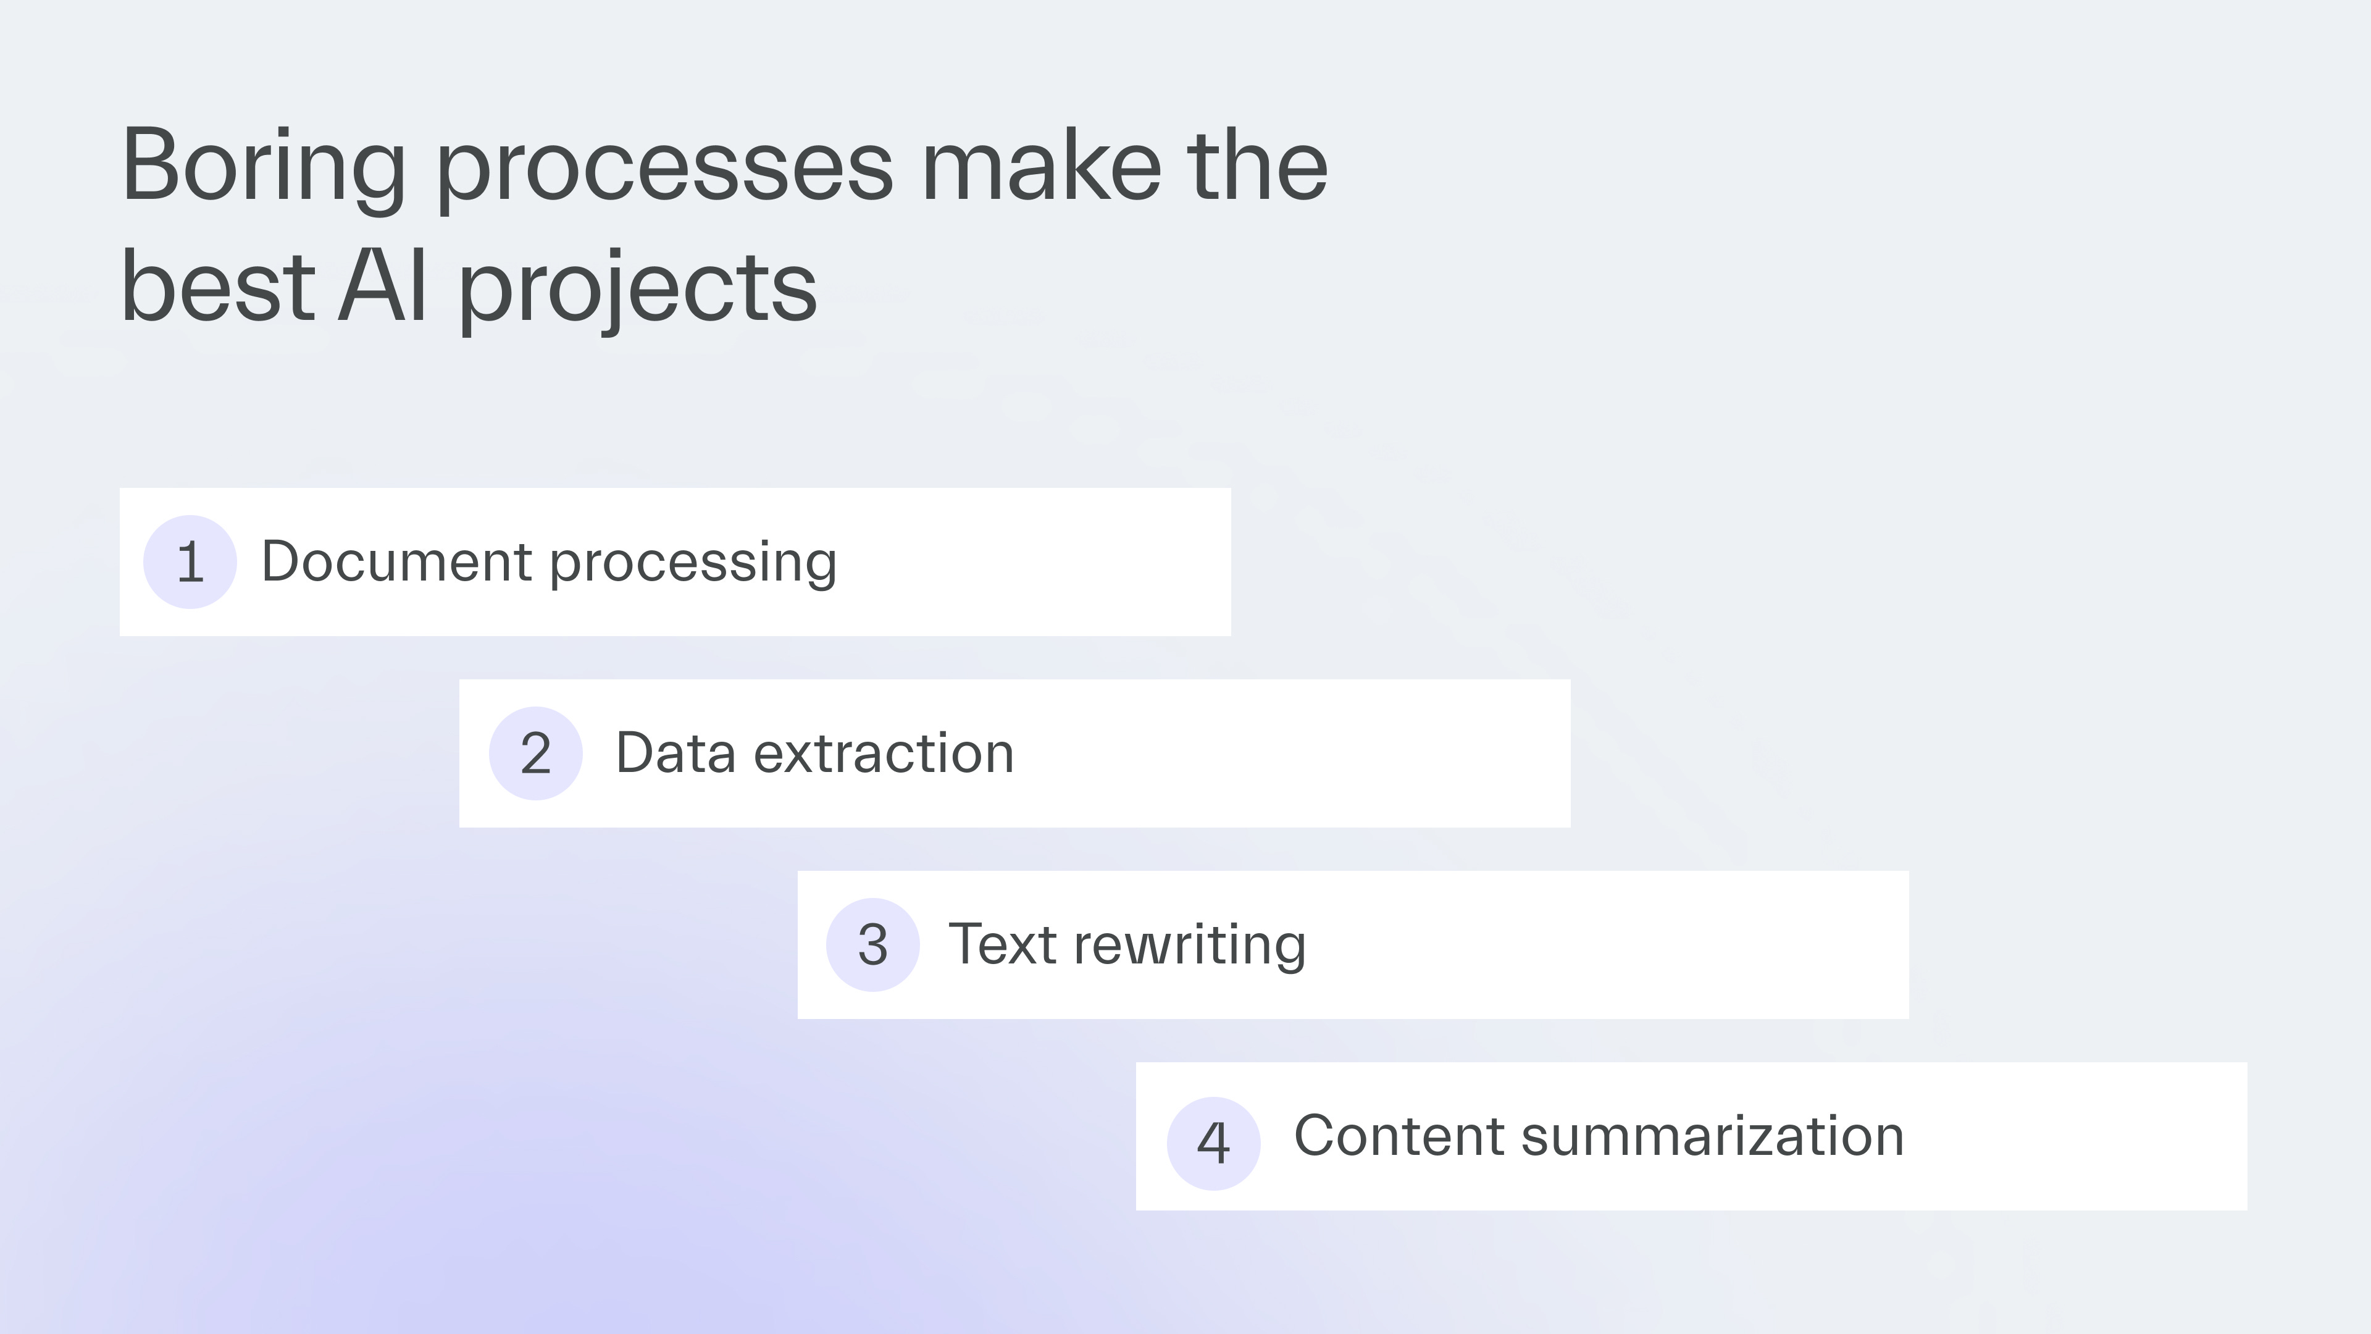Click empty space right of Content summarization text

2080,1136
